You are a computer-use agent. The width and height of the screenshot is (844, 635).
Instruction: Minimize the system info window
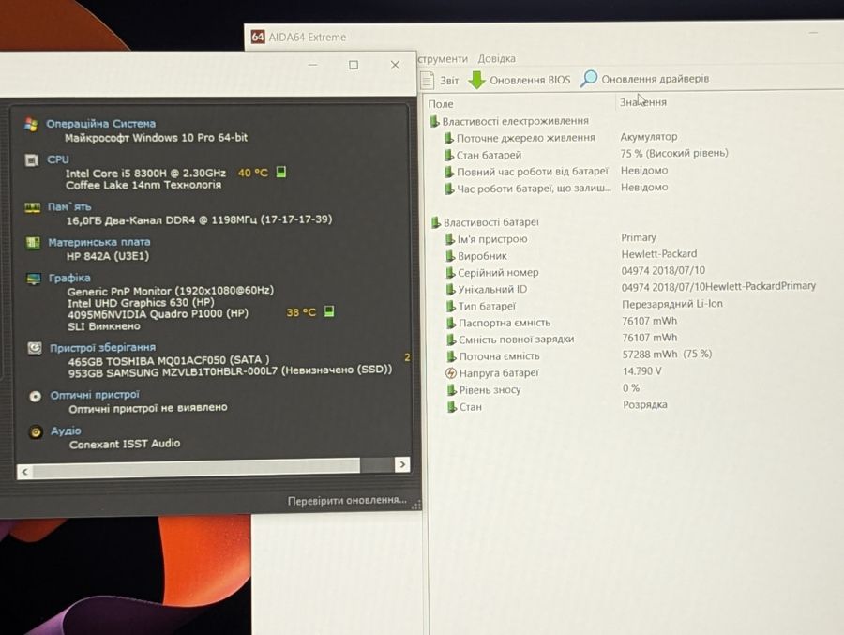point(312,65)
